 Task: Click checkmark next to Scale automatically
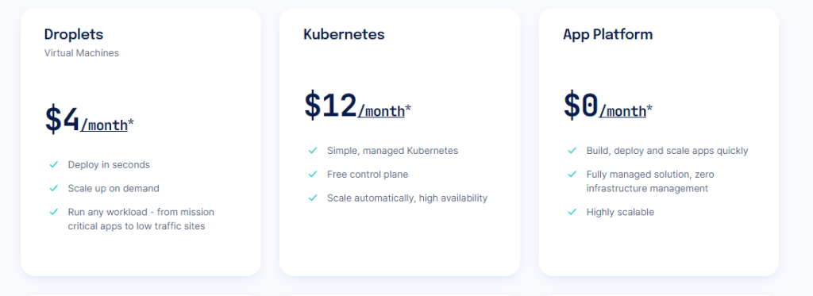(313, 198)
